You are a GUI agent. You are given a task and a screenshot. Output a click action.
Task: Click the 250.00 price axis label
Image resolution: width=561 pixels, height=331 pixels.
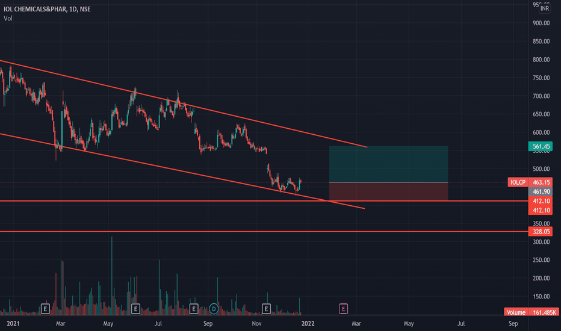point(541,260)
